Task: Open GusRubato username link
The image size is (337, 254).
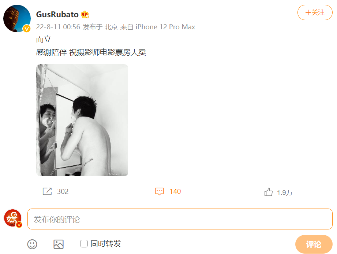Action: point(57,14)
